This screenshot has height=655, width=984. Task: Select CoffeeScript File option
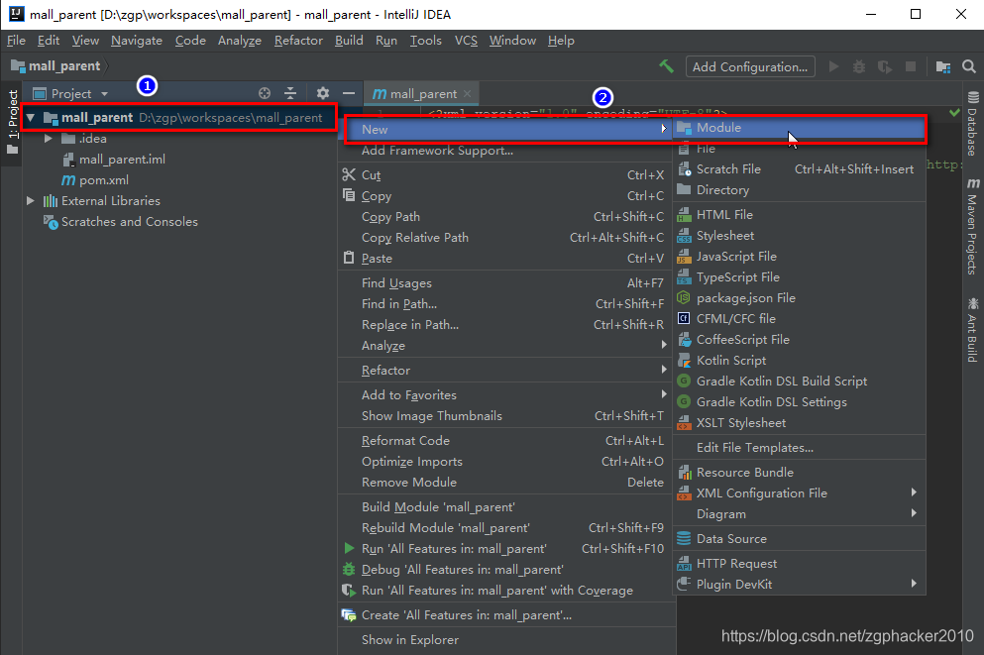click(799, 340)
